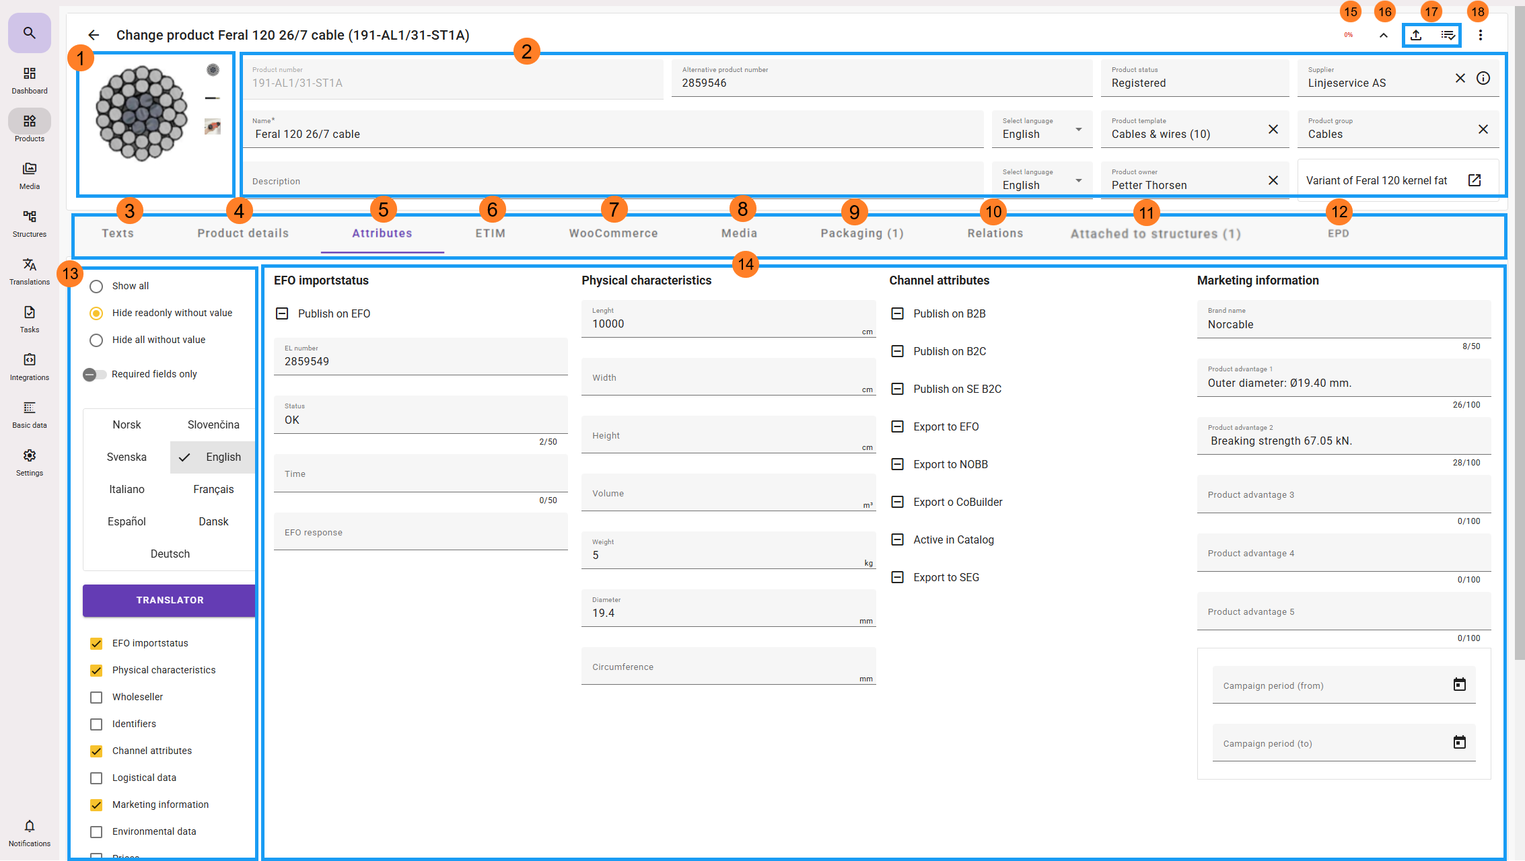Collapse the header with chevron up
This screenshot has height=861, width=1525.
click(x=1384, y=35)
